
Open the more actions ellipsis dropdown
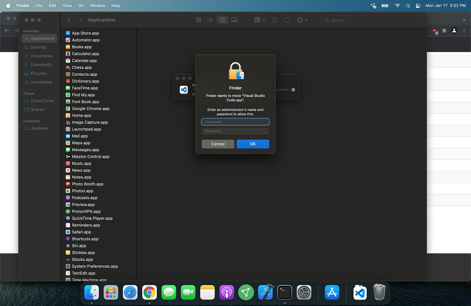tap(302, 20)
